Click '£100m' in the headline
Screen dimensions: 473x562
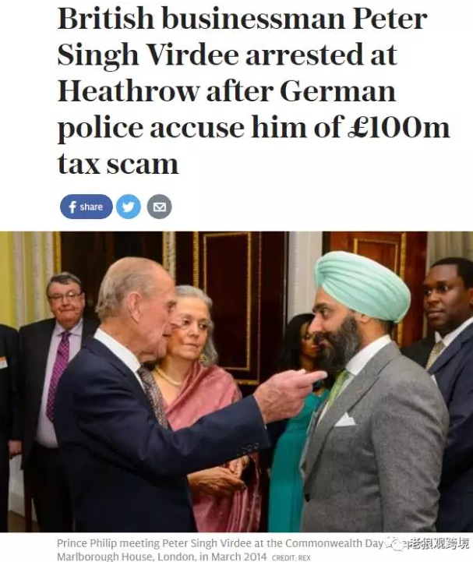pos(399,127)
